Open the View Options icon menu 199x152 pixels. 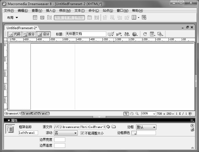tap(152, 34)
